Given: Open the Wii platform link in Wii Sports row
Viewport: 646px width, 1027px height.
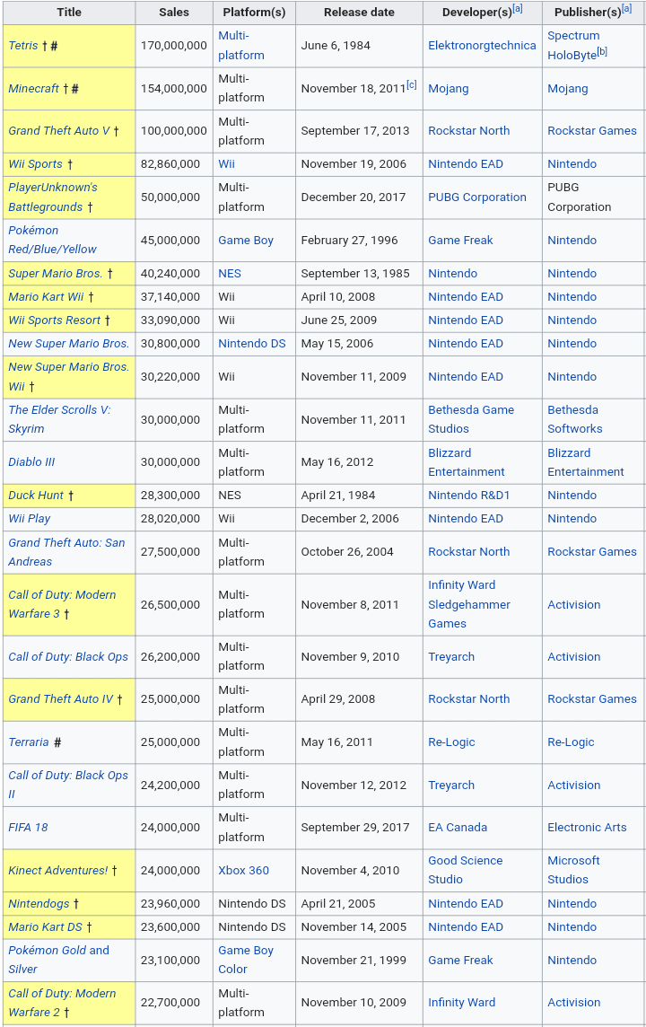Looking at the screenshot, I should click(x=226, y=164).
